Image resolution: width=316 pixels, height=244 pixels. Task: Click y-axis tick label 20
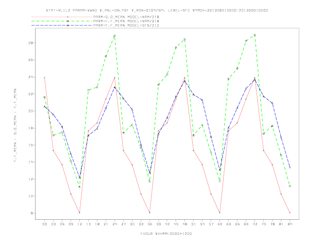(x=31, y=111)
